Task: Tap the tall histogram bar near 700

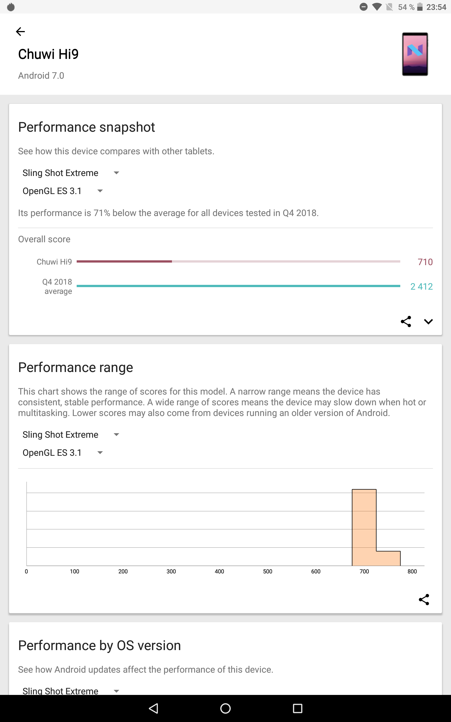Action: (364, 527)
